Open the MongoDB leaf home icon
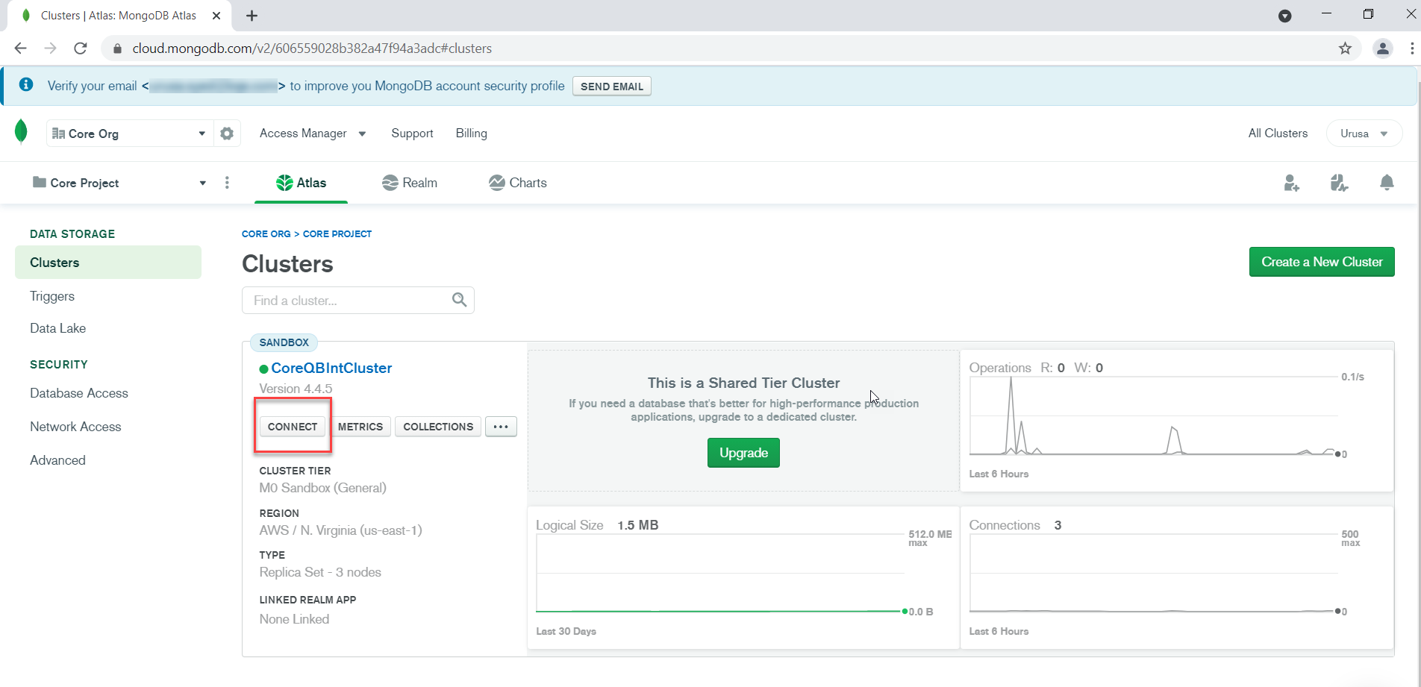This screenshot has height=687, width=1421. point(21,132)
